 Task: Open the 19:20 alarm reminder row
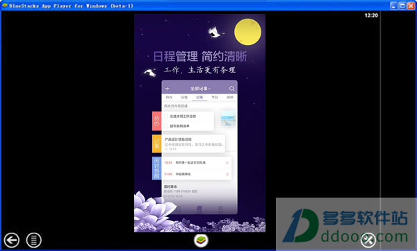point(197,162)
